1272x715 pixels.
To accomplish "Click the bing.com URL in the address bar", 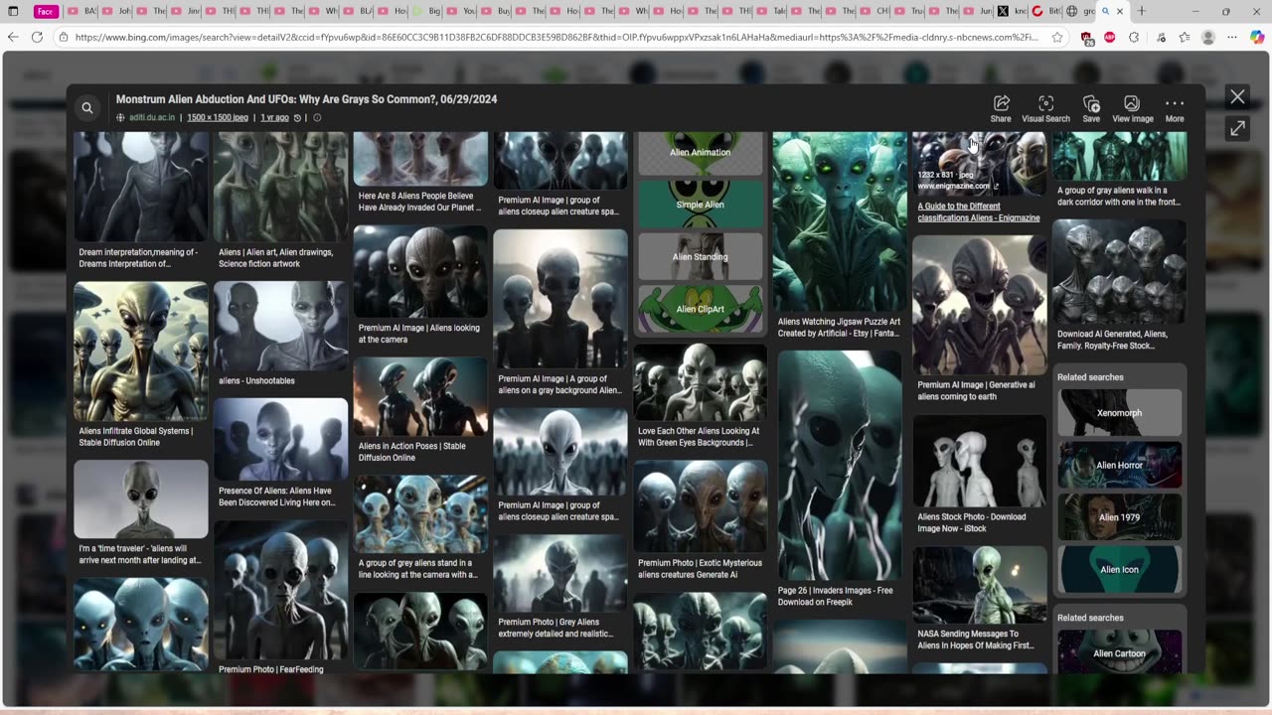I will [x=556, y=37].
